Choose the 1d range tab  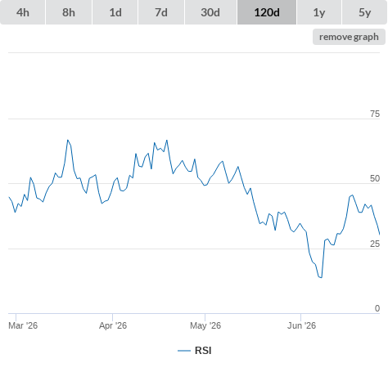point(115,12)
